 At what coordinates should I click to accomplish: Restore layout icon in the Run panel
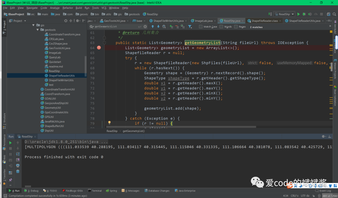(10, 173)
